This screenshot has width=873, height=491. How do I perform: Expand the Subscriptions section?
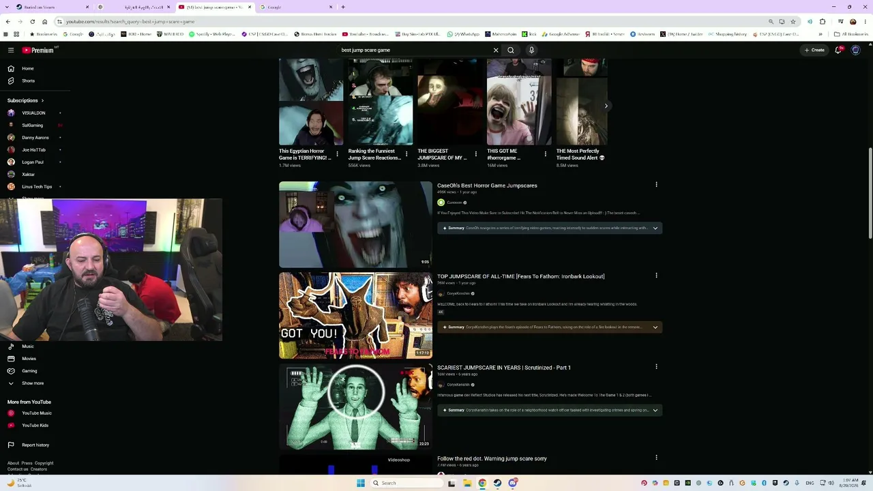pyautogui.click(x=26, y=100)
